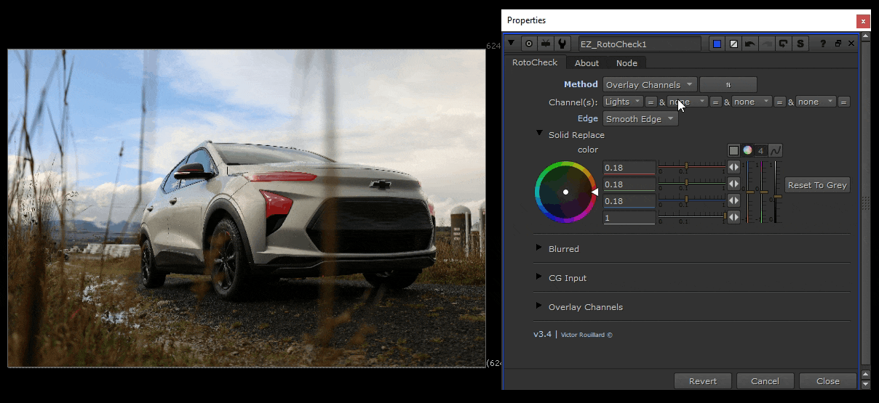Click the help question mark icon

[824, 44]
